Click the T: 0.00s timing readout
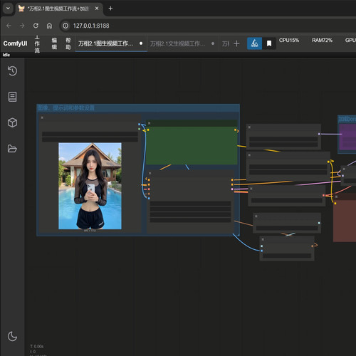Image resolution: width=356 pixels, height=356 pixels. 37,346
